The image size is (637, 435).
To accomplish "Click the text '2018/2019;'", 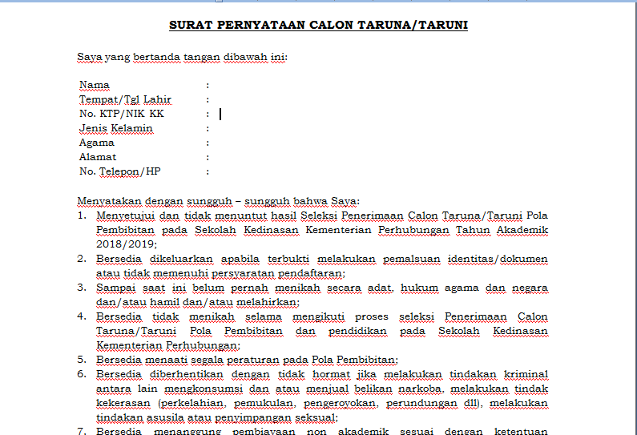I will pos(127,244).
